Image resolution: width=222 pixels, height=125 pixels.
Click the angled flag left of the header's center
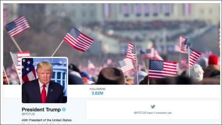click(x=79, y=39)
